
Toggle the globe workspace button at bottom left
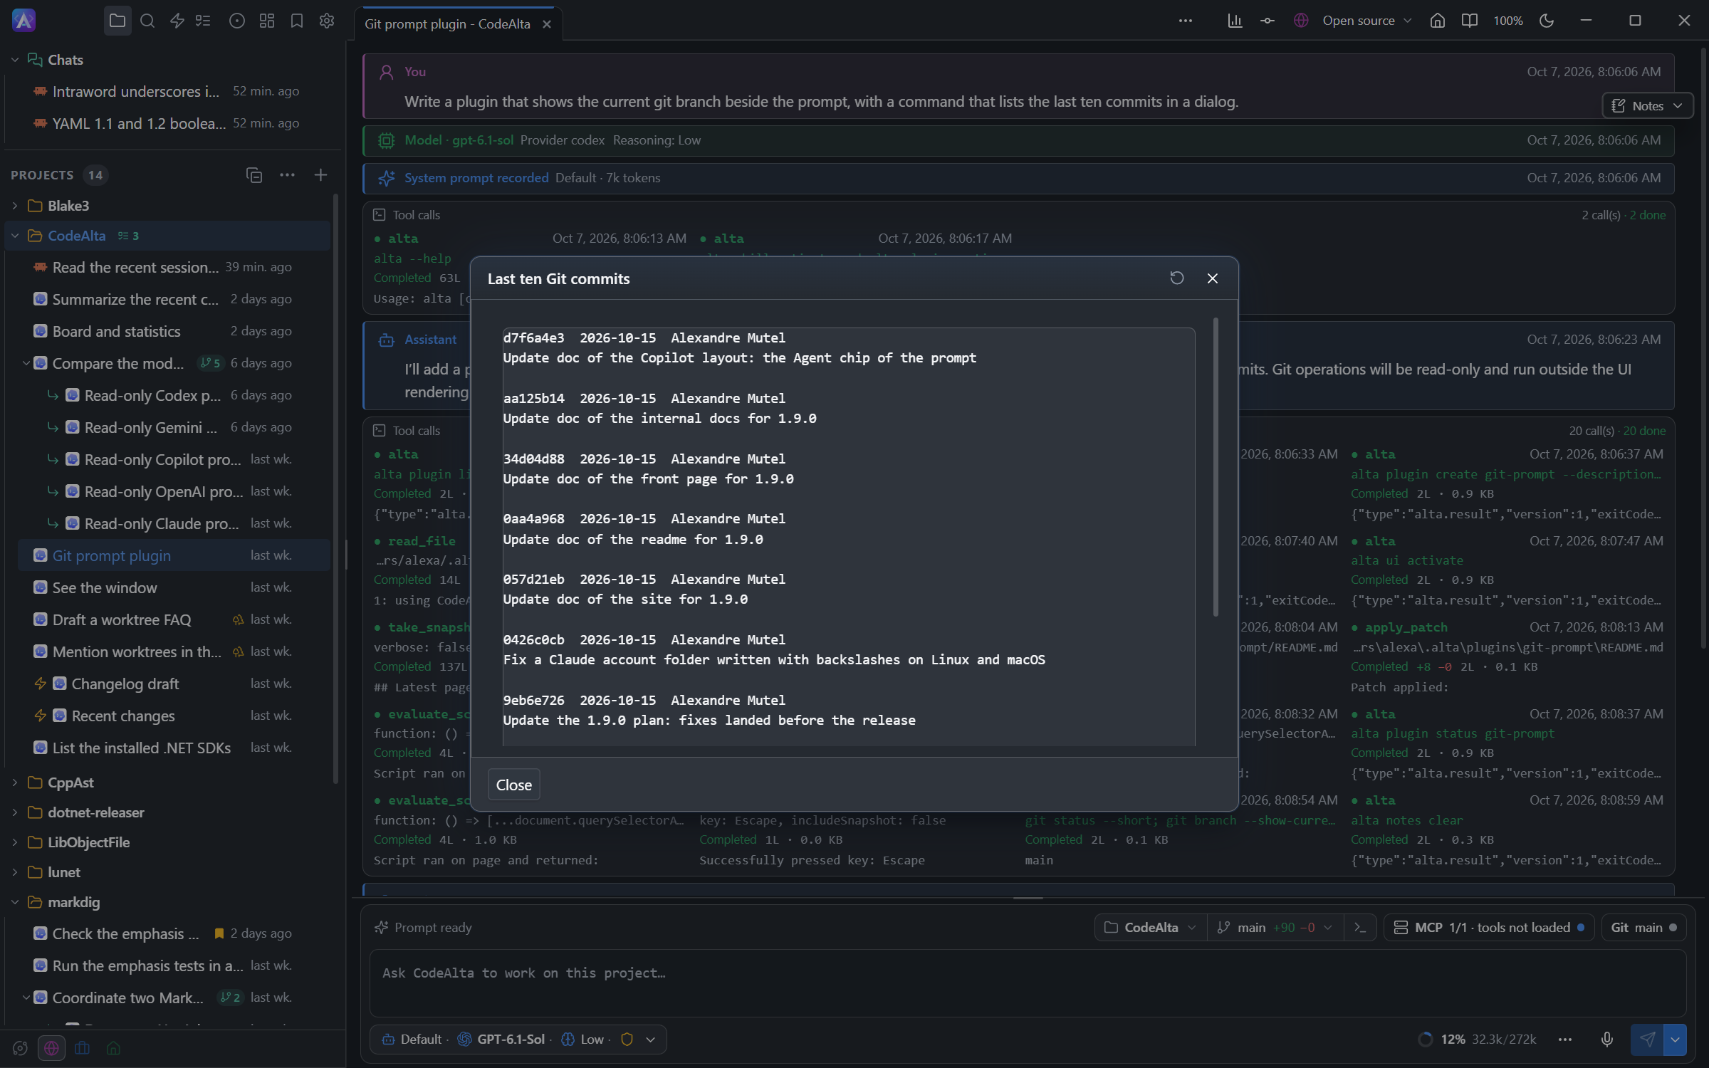pos(51,1048)
